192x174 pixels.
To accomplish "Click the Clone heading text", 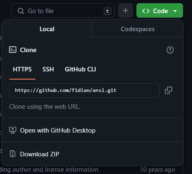I will (28, 50).
